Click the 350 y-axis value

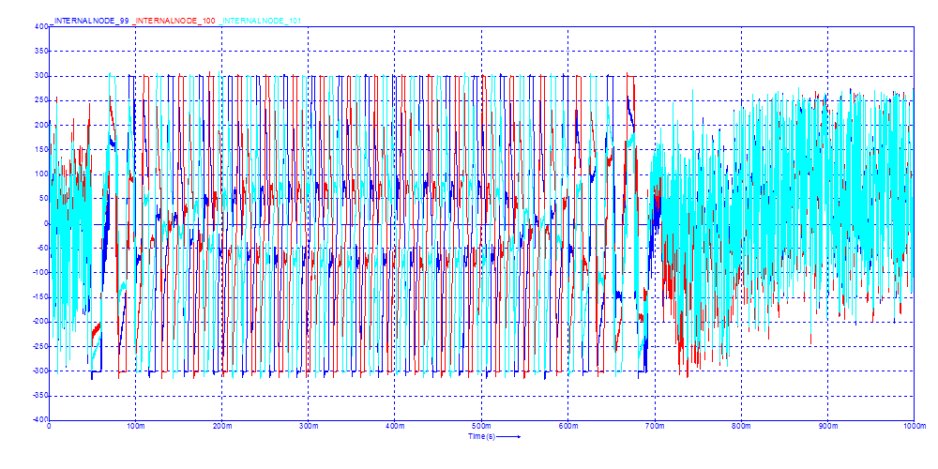point(40,52)
